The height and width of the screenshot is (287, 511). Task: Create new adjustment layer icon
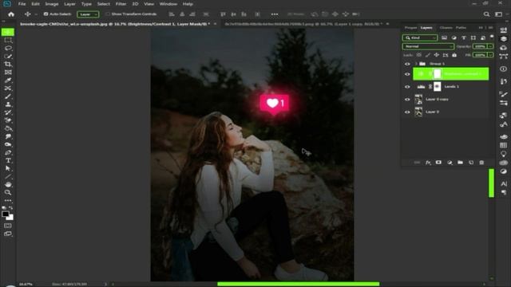click(450, 163)
